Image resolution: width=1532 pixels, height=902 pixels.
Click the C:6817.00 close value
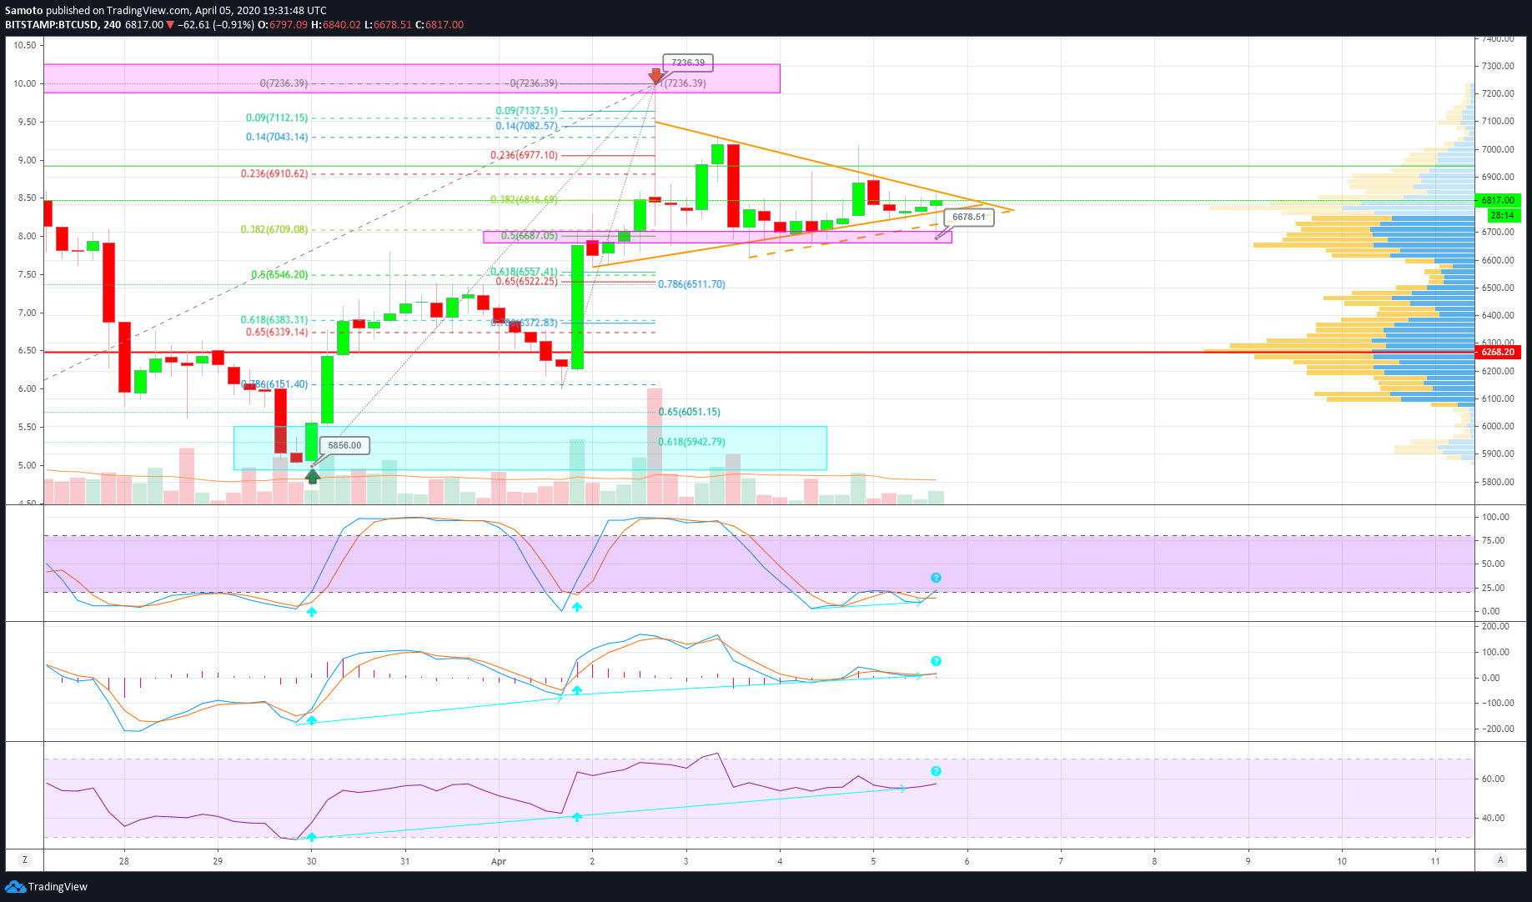pos(440,25)
